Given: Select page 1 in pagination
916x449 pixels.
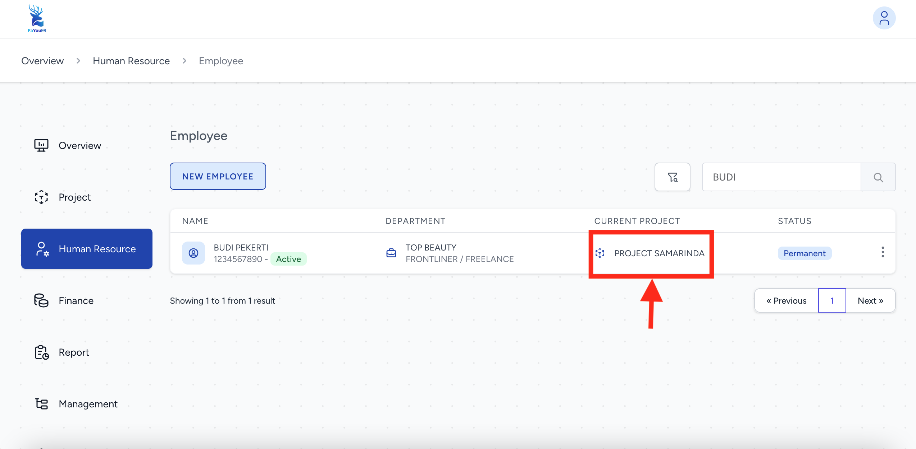Looking at the screenshot, I should (x=832, y=300).
